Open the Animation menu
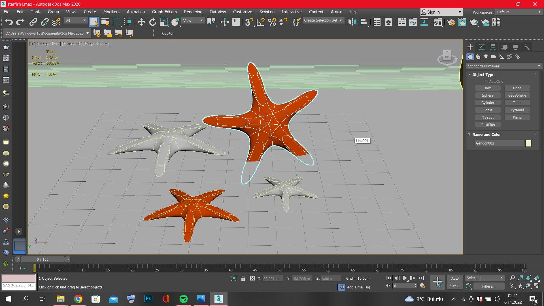 pyautogui.click(x=135, y=12)
